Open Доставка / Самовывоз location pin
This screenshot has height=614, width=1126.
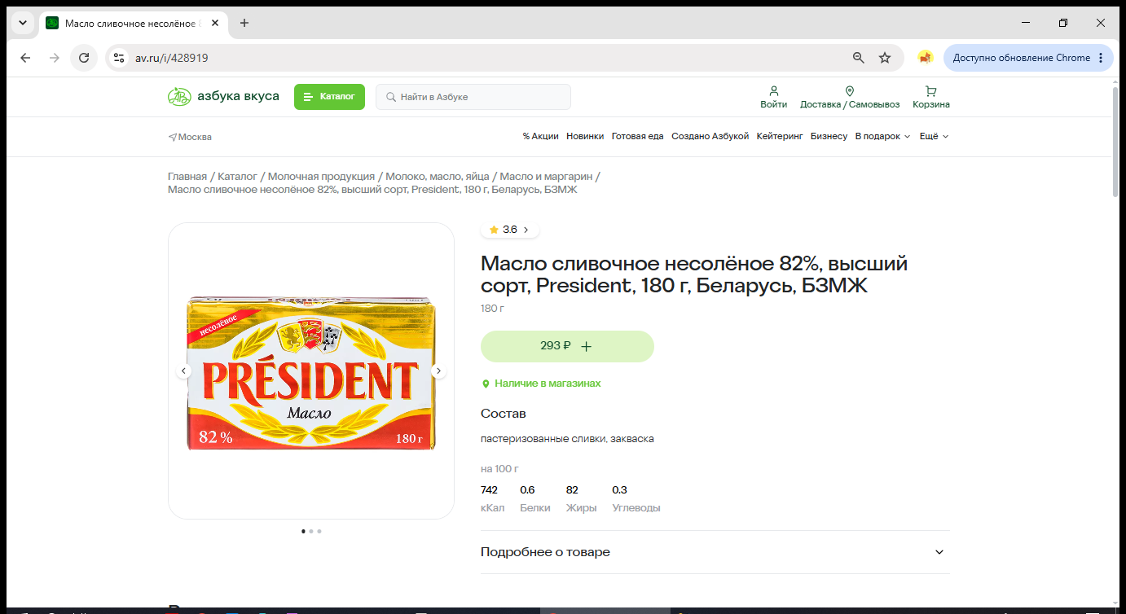pos(850,91)
